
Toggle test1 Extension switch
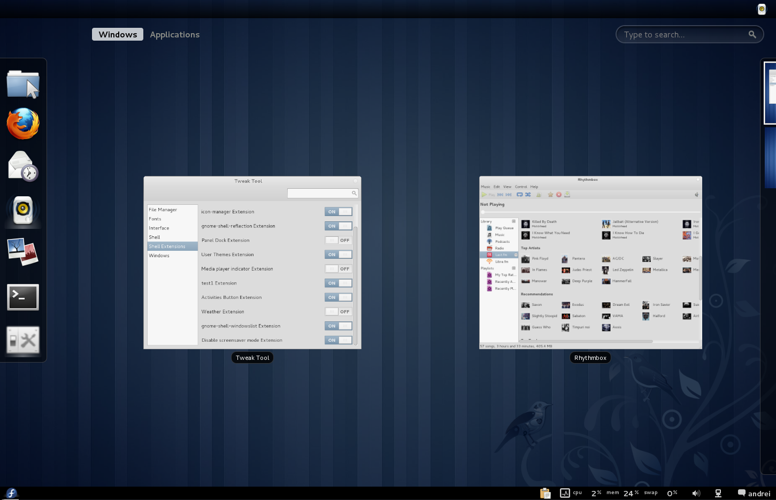click(339, 283)
